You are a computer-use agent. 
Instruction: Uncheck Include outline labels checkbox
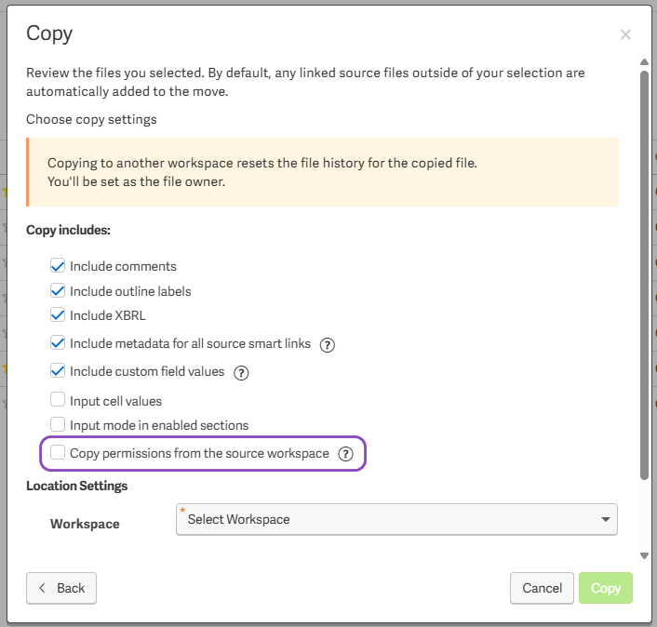click(58, 290)
